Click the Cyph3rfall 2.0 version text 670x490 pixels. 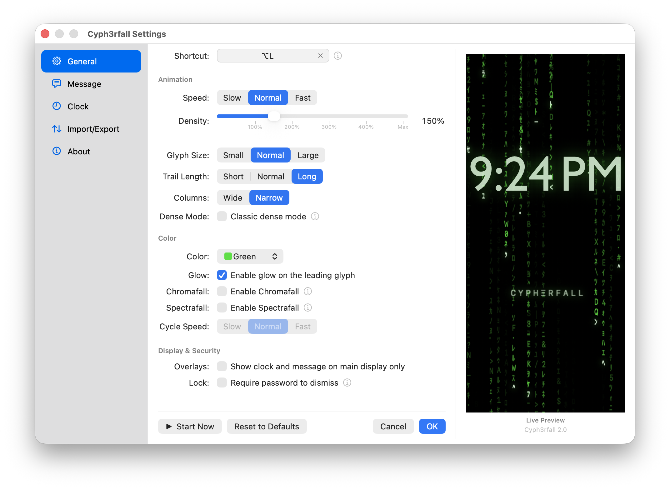545,430
